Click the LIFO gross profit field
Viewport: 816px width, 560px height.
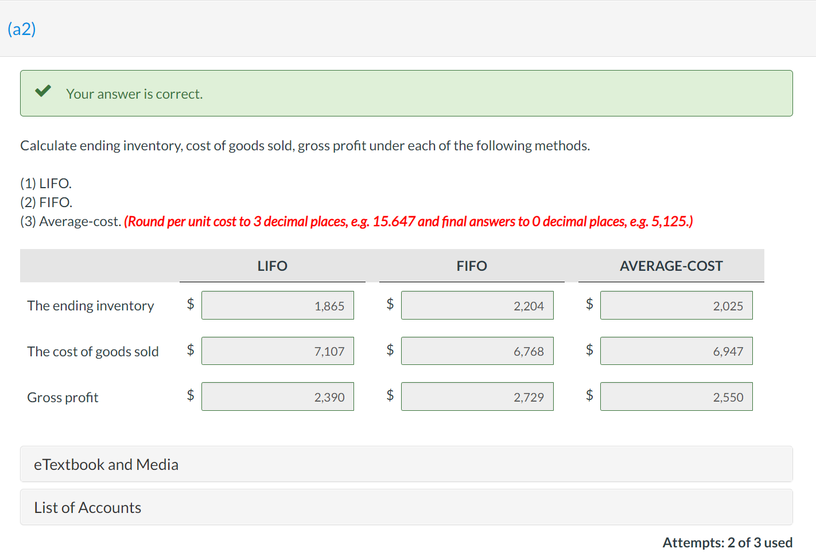[278, 396]
